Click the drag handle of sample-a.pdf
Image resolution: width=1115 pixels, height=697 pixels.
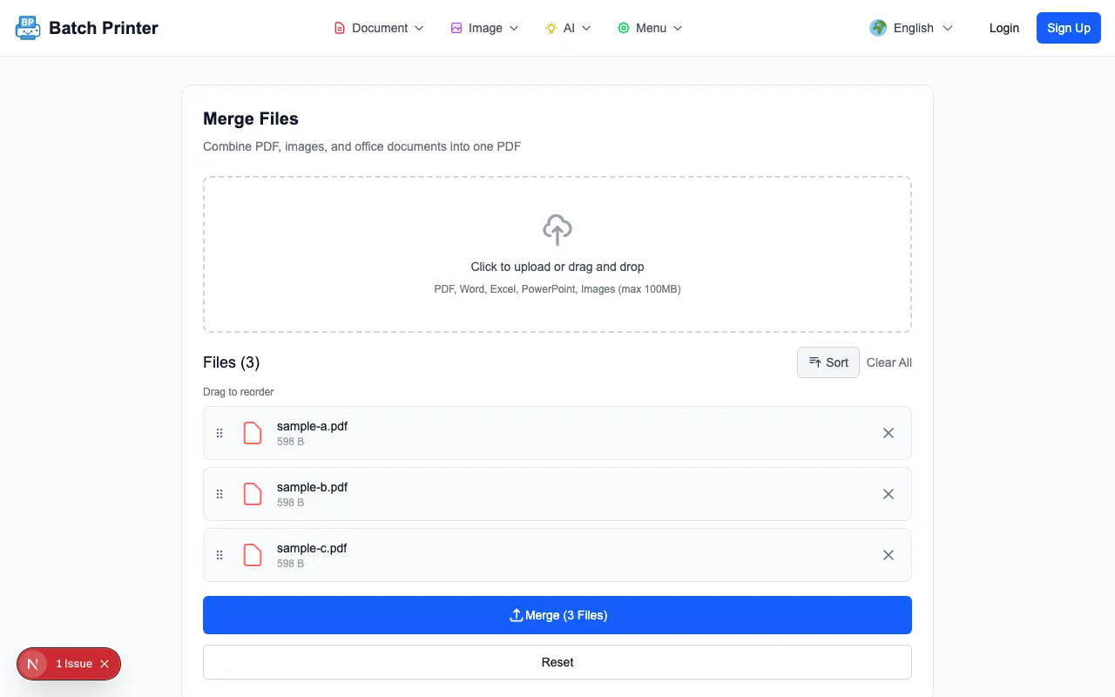220,433
